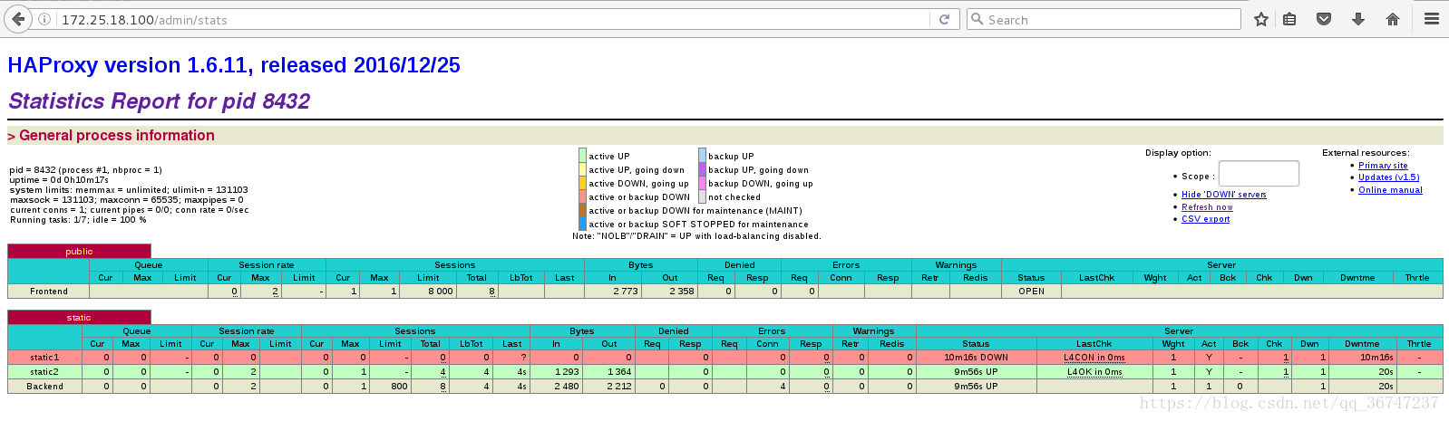The height and width of the screenshot is (421, 1449).
Task: Click the light blue 'backup UP' swatch
Action: (x=702, y=156)
